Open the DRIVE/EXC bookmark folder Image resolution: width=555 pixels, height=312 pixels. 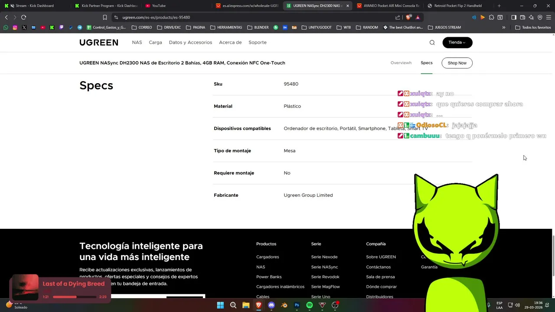coord(169,27)
